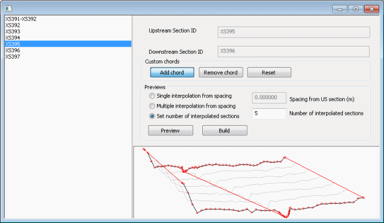Click the Build button

(225, 131)
